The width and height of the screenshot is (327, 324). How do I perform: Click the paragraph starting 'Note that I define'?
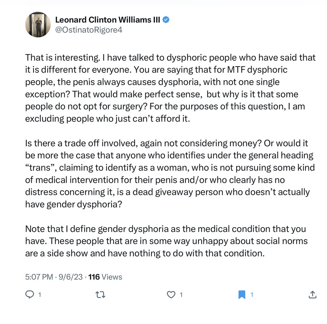click(x=166, y=241)
